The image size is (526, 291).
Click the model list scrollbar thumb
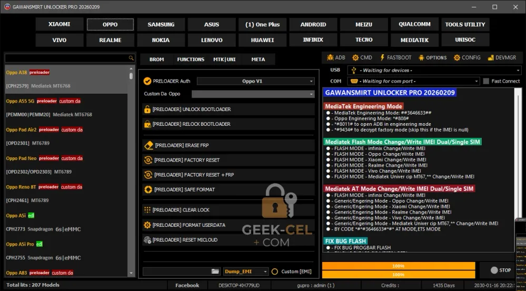131,76
